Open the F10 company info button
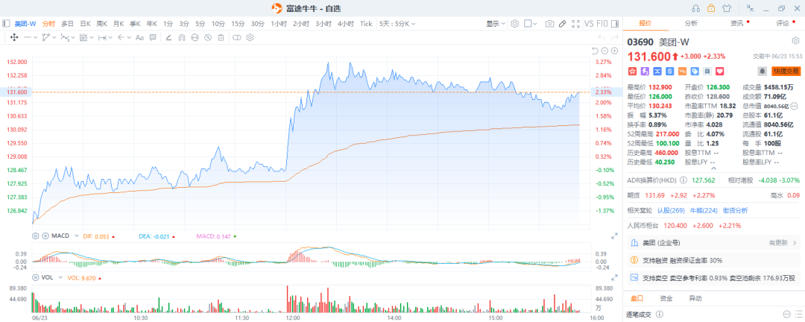Screen dimensions: 805x322 coord(602,24)
